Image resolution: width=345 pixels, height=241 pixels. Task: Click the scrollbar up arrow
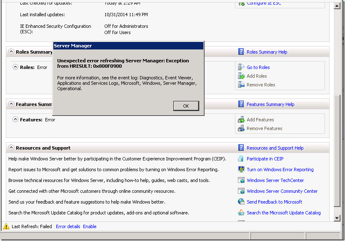[x=337, y=6]
